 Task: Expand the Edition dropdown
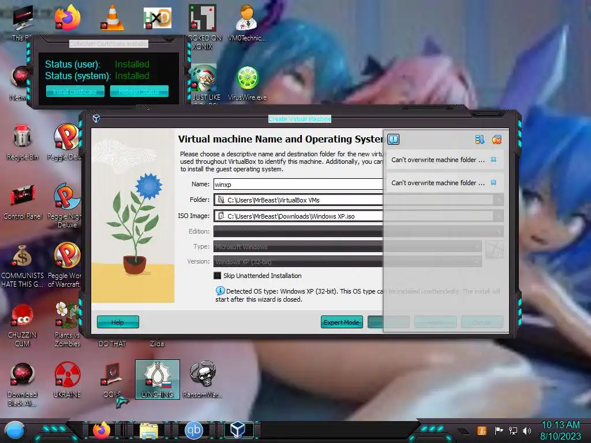(x=358, y=231)
